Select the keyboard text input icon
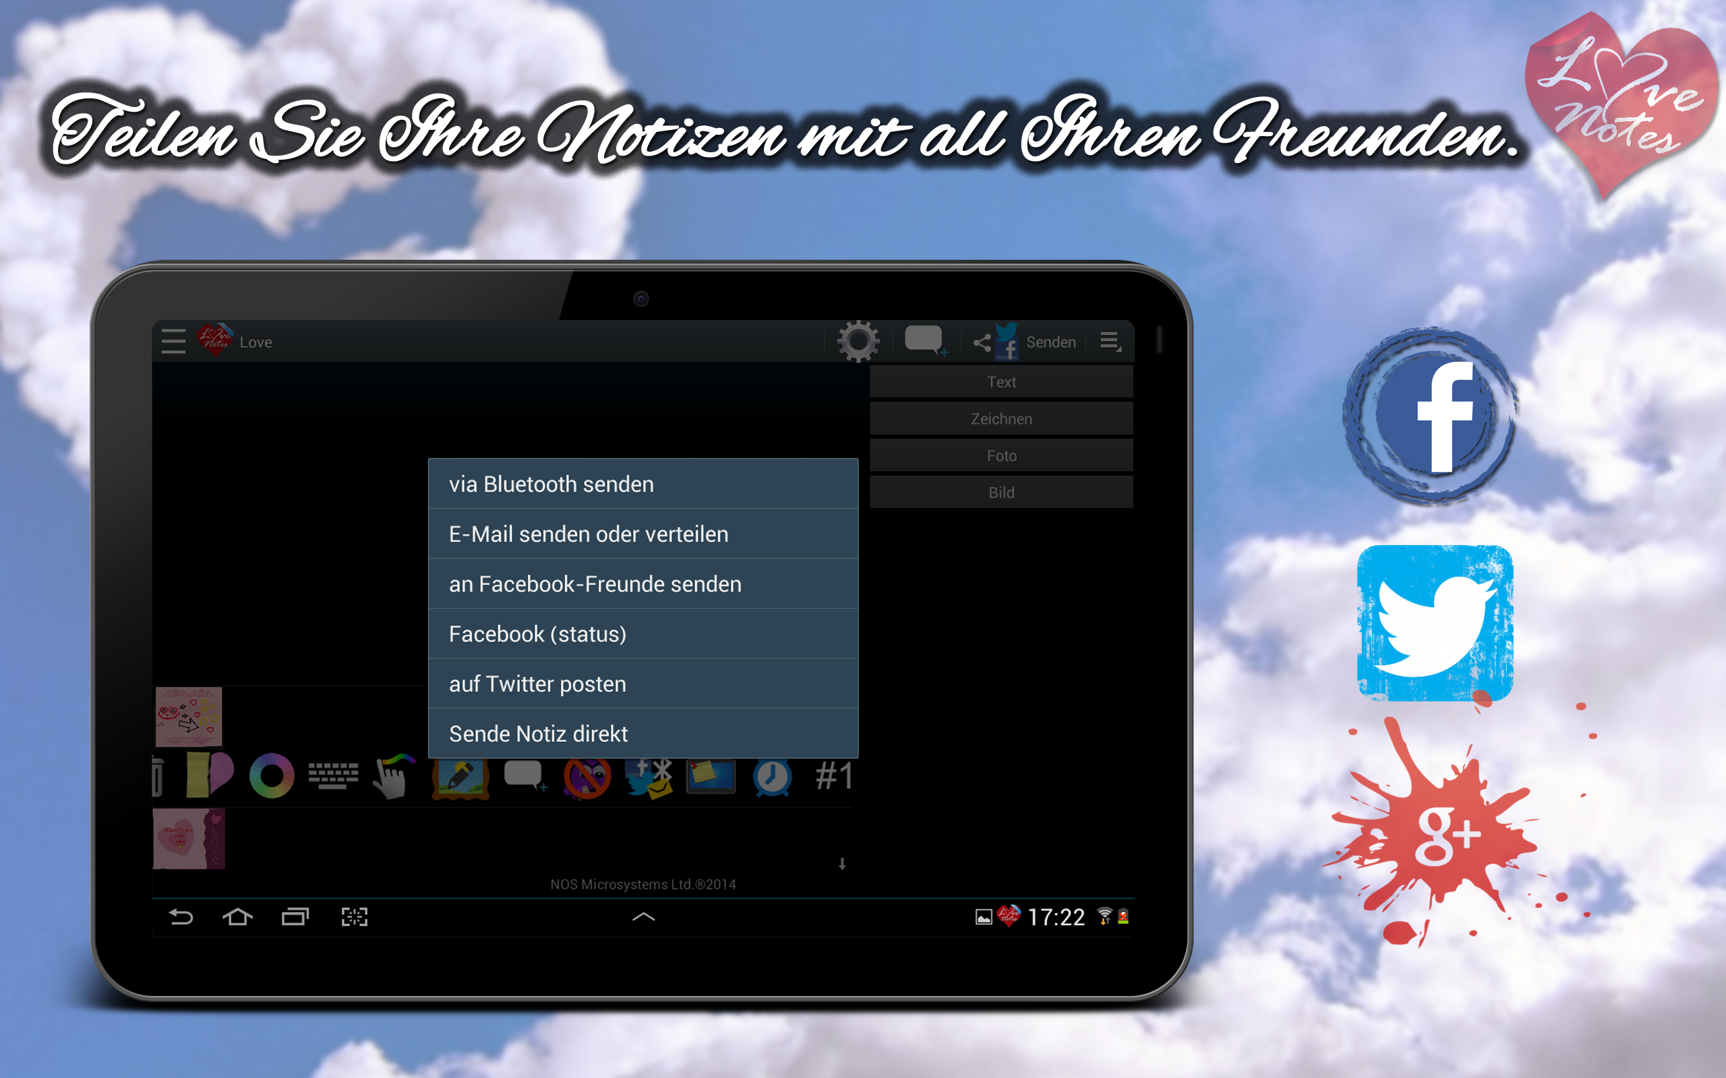Image resolution: width=1726 pixels, height=1078 pixels. (x=333, y=775)
